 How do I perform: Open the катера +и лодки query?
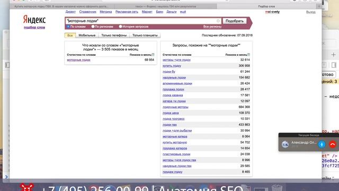click(x=174, y=101)
